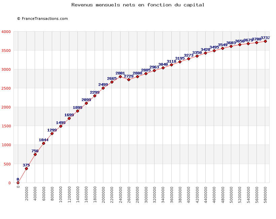Viewport: 276px width, 219px height.
Task: Click the data point labeled 3603
Action: click(231, 46)
